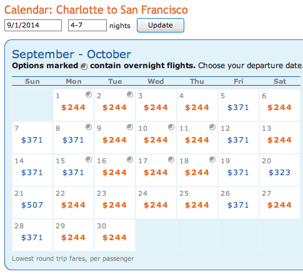Select the $507 fare on September 21
The width and height of the screenshot is (303, 274).
point(32,205)
